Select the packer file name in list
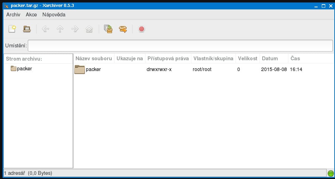Image resolution: width=335 pixels, height=179 pixels. click(x=93, y=69)
